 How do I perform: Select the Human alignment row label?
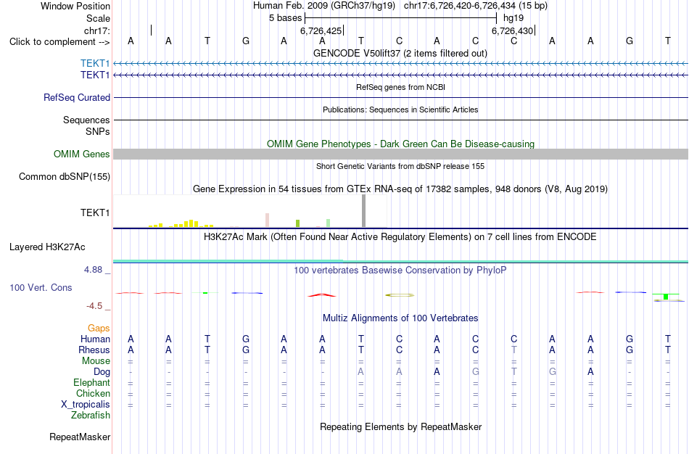pyautogui.click(x=95, y=339)
